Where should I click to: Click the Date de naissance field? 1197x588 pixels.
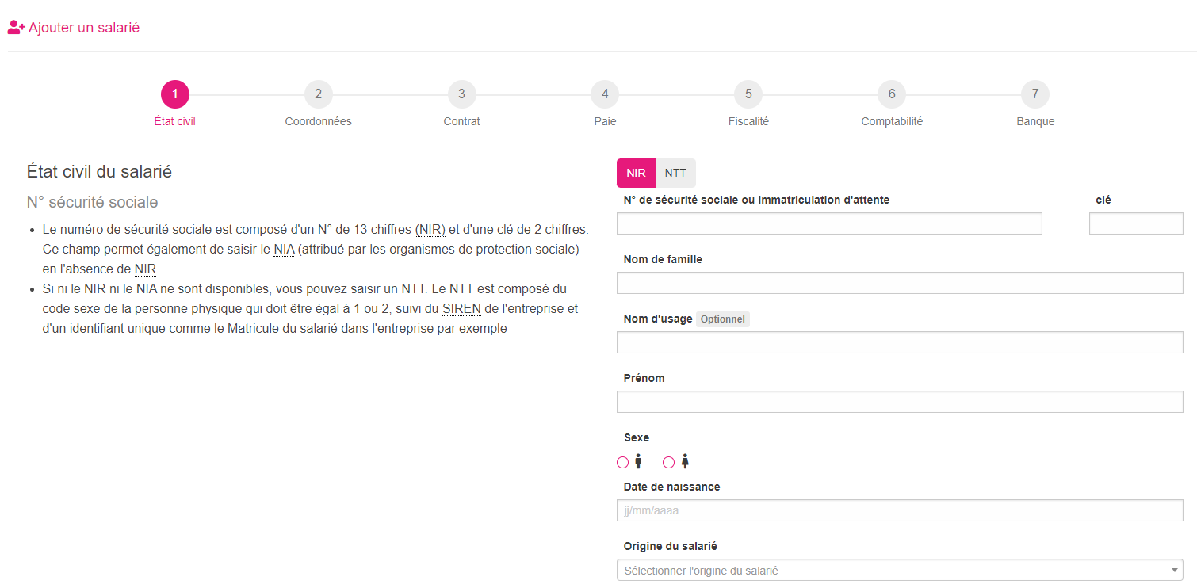[899, 510]
